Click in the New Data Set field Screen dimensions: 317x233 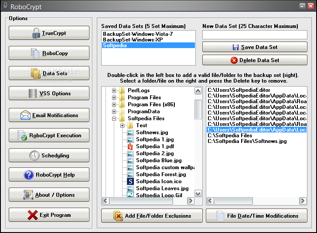pos(255,35)
